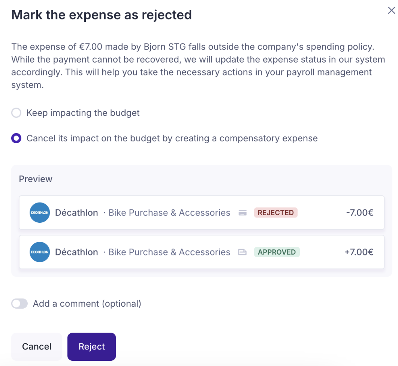The image size is (398, 366).
Task: Click Décathlon logo in the approved expense row
Action: click(40, 252)
